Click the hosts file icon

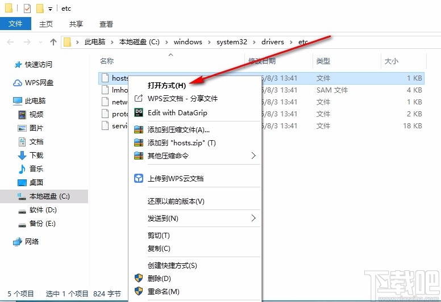(105, 78)
